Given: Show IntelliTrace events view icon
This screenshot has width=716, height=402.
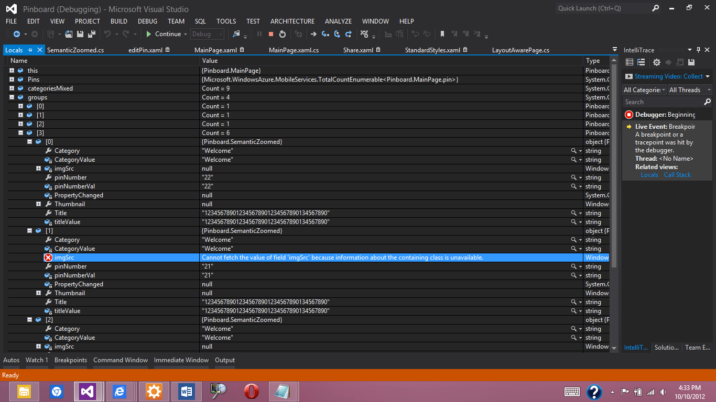Looking at the screenshot, I should coord(630,62).
